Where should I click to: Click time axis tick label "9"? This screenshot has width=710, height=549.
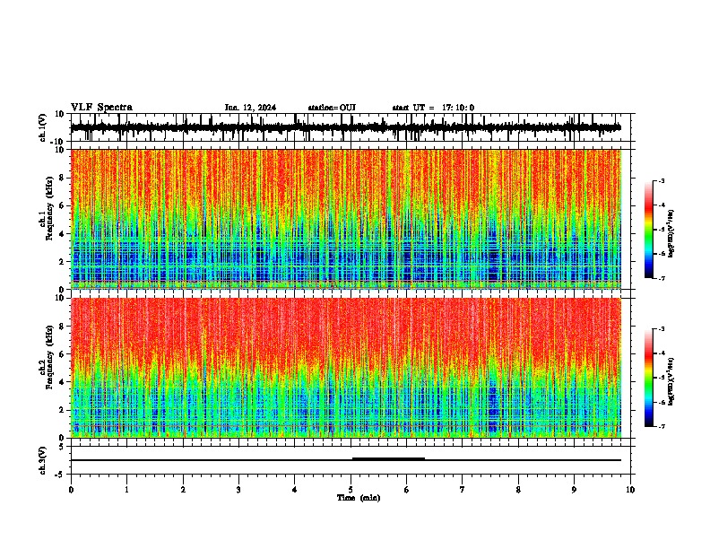point(574,490)
